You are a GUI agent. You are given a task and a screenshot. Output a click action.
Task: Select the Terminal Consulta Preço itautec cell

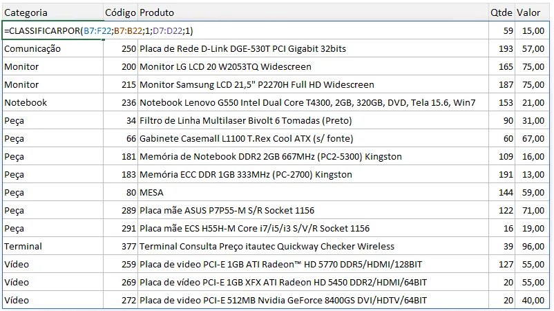(313, 246)
